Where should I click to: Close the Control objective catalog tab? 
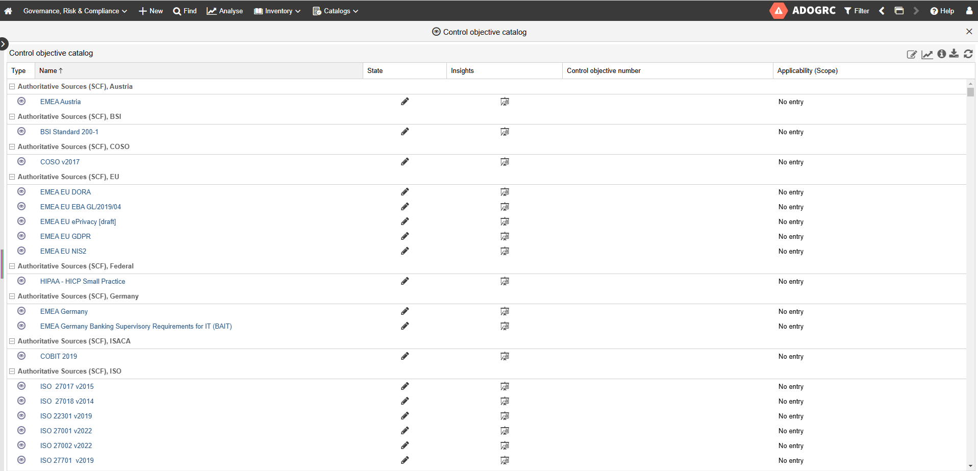969,32
